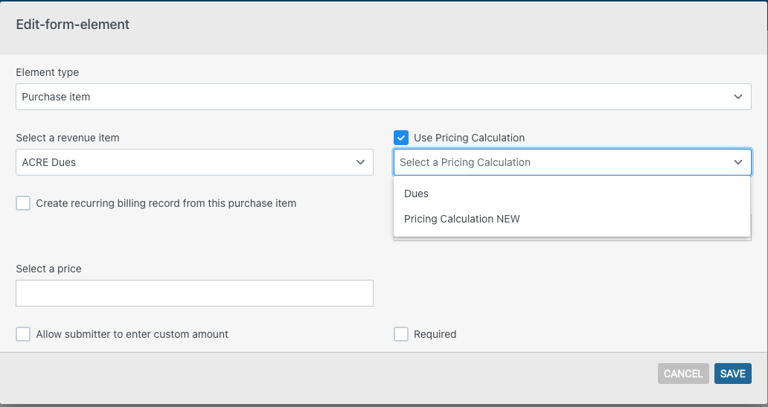Click the Required label text
768x407 pixels.
tap(435, 334)
